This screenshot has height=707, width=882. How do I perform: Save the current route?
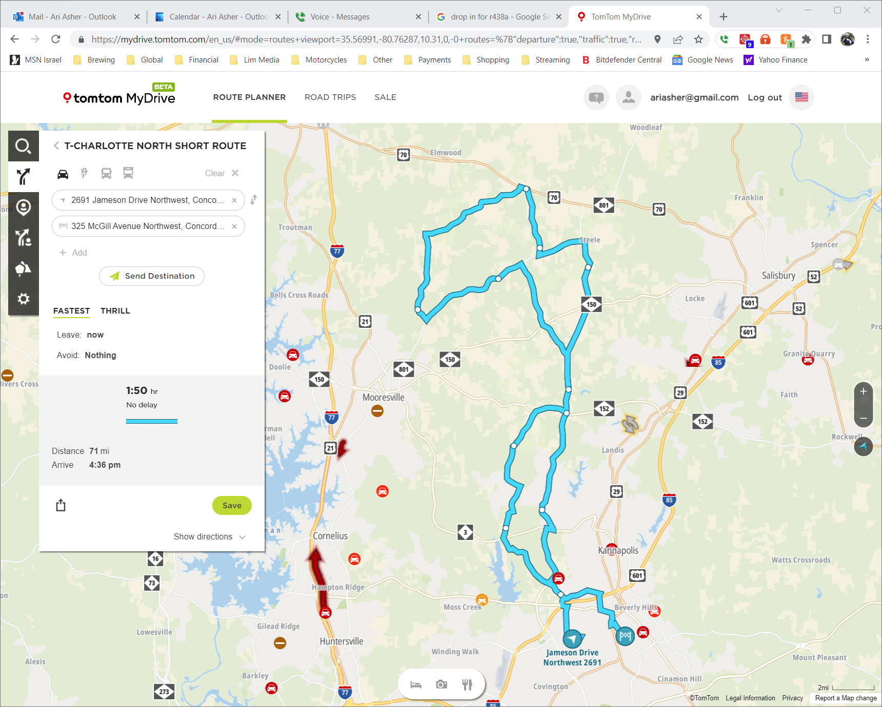pyautogui.click(x=232, y=506)
